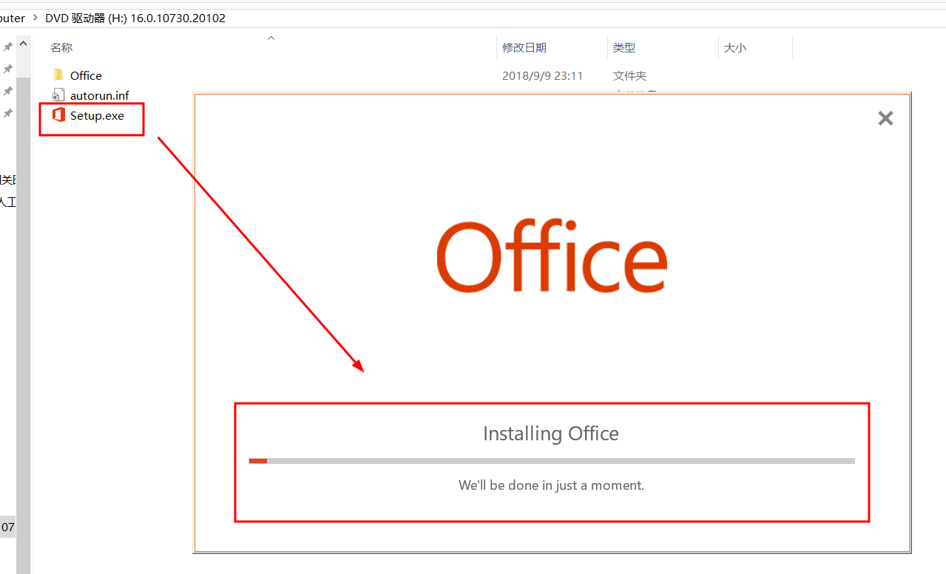The width and height of the screenshot is (946, 574).
Task: Sort by 名称 column header
Action: 61,47
